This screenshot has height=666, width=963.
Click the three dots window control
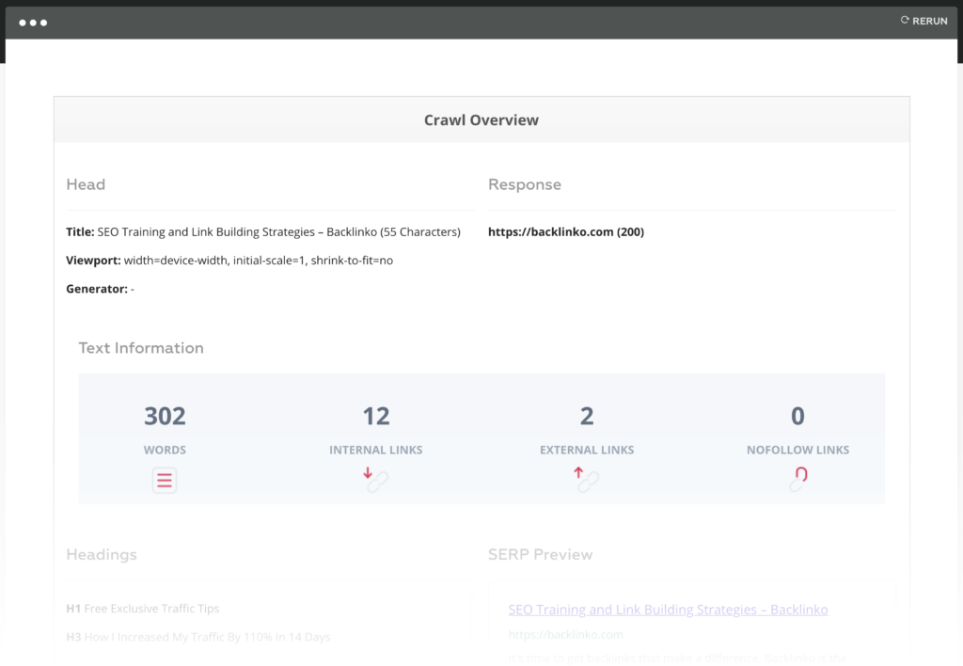33,22
